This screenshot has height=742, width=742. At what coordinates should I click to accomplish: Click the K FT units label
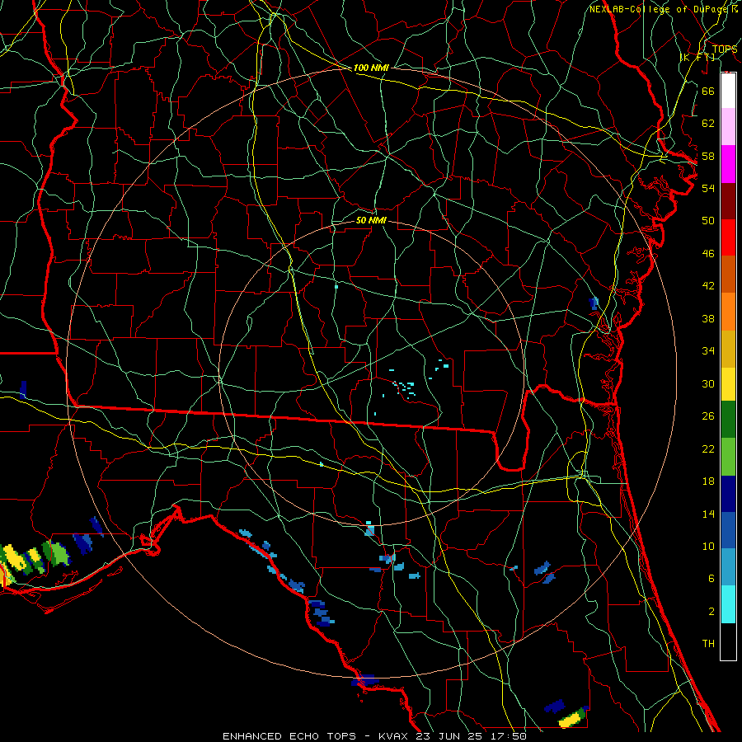click(x=697, y=57)
